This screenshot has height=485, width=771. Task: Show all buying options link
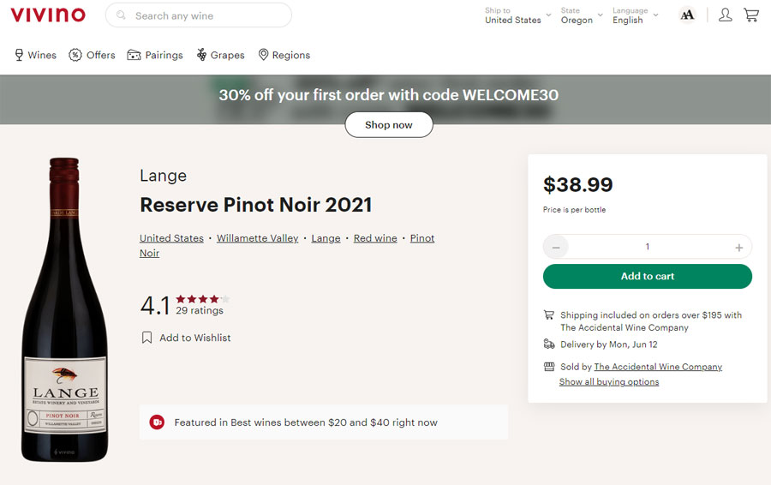click(x=609, y=381)
